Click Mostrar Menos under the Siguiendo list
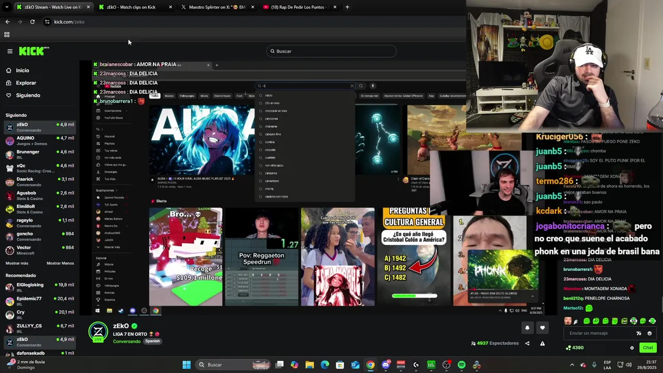Viewport: 663px width, 373px height. [60, 263]
